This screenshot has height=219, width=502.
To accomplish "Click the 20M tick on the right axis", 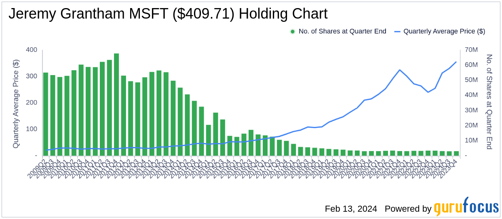I will 471,125.
